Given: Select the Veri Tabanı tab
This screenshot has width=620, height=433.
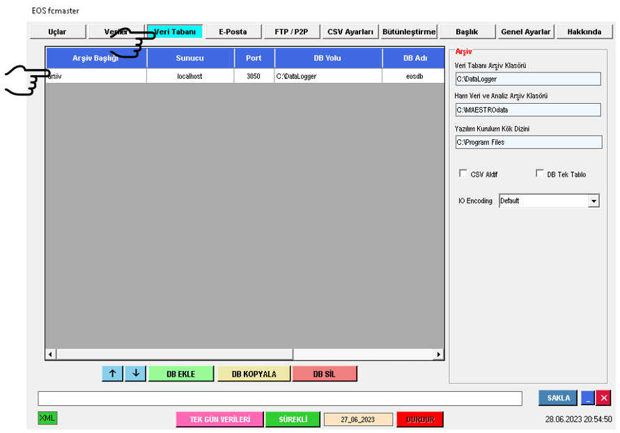Looking at the screenshot, I should click(175, 31).
